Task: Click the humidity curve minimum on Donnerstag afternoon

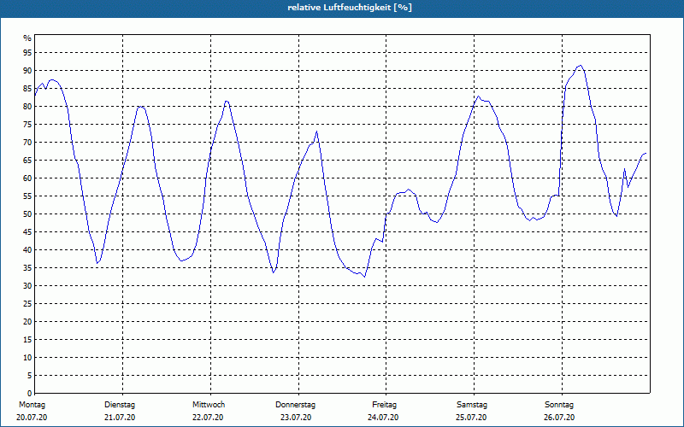Action: click(364, 276)
